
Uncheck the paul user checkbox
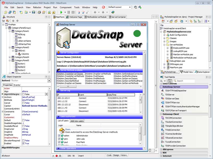pyautogui.click(x=59, y=142)
